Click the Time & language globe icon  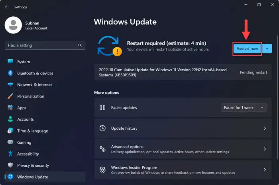[x=10, y=130]
